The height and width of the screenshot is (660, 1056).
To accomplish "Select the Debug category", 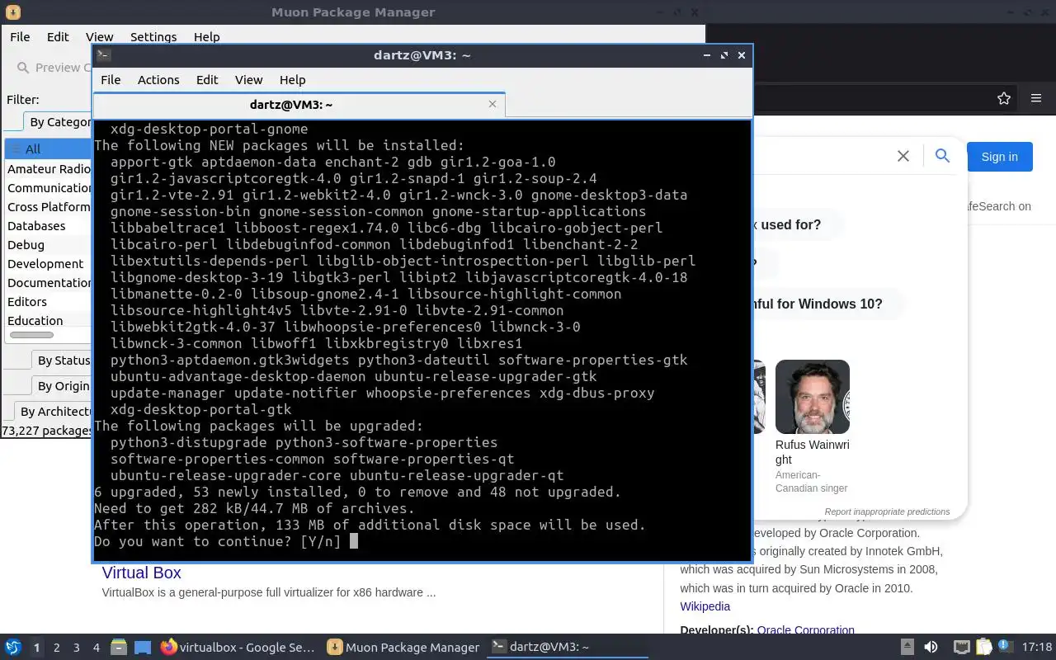I will coord(49,244).
